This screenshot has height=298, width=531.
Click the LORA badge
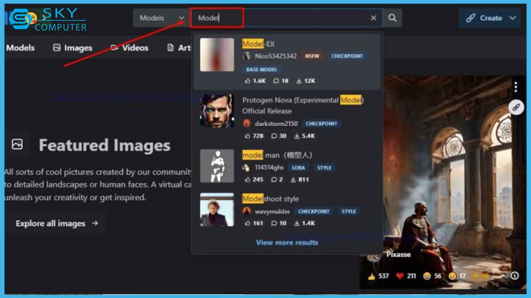click(298, 168)
